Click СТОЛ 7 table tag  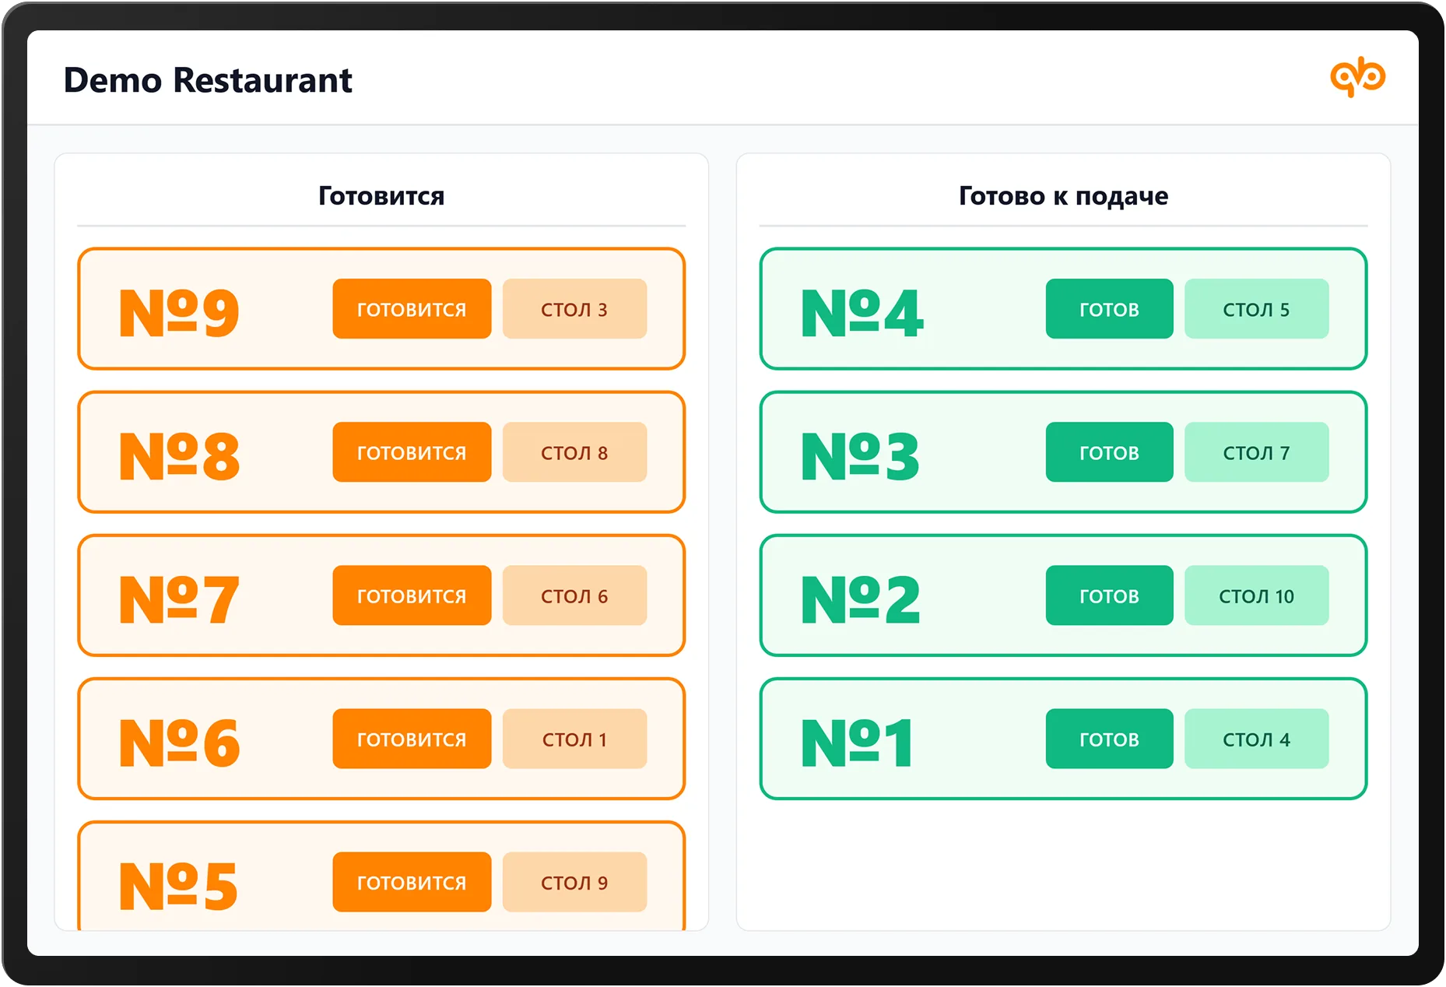1256,452
